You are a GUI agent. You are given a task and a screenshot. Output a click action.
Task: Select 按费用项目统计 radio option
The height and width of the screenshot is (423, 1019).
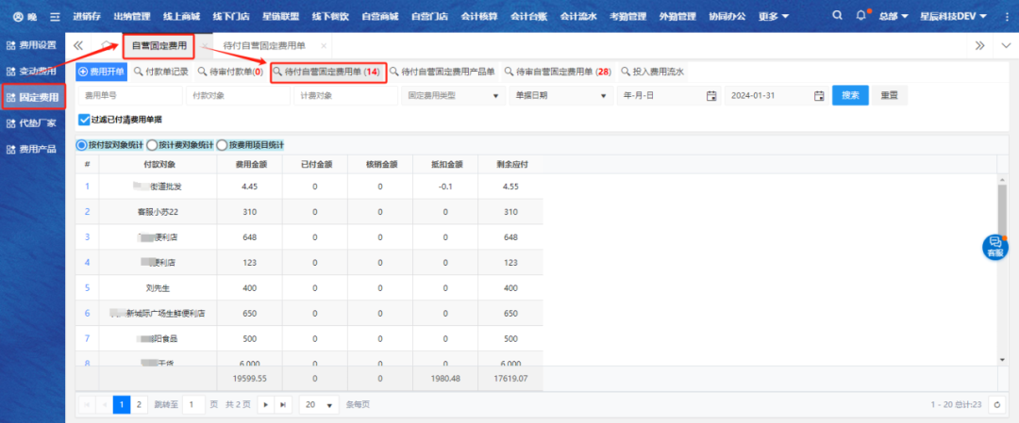223,145
